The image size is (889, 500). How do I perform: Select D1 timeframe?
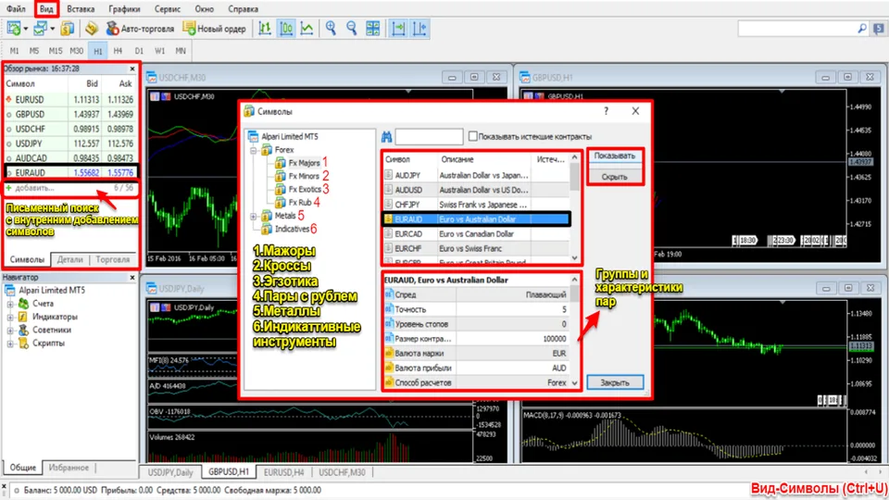coord(140,51)
